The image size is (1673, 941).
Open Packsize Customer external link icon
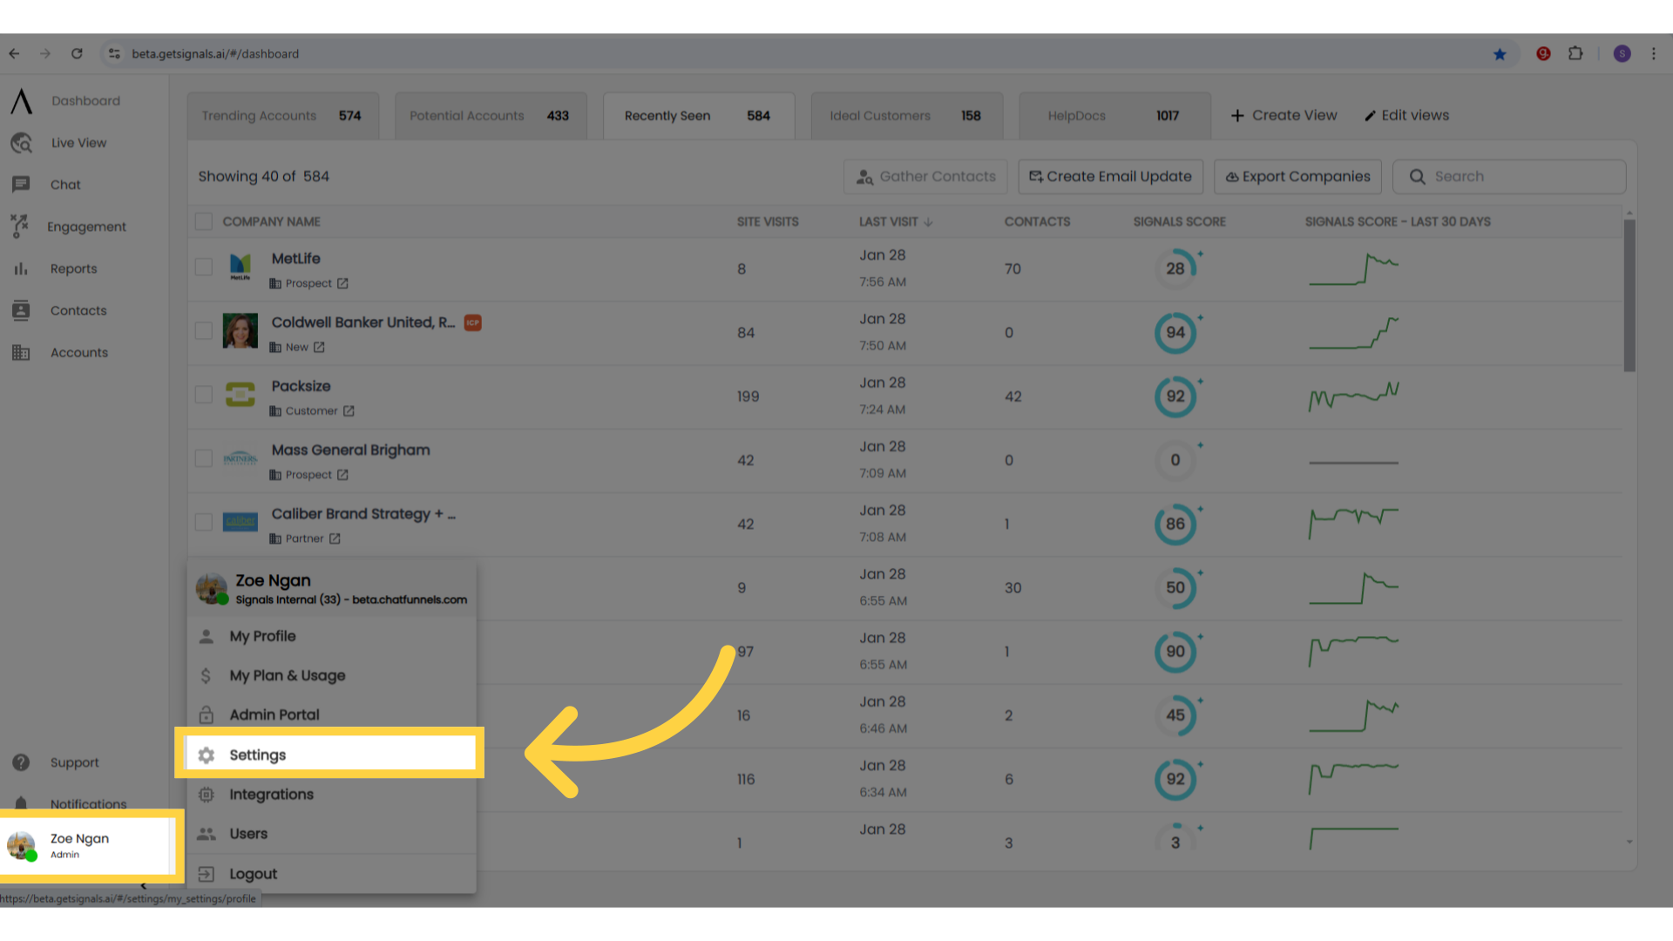pos(349,410)
